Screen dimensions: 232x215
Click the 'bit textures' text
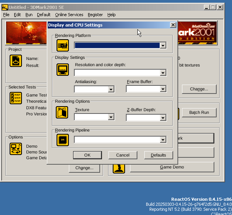190,65
